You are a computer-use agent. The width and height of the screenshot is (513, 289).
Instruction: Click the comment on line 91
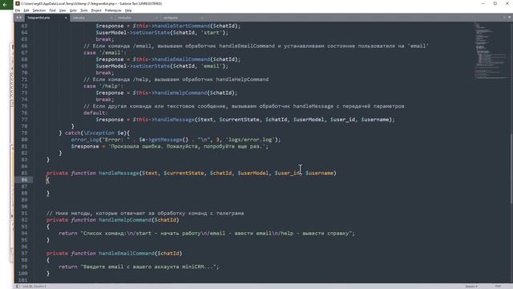145,214
